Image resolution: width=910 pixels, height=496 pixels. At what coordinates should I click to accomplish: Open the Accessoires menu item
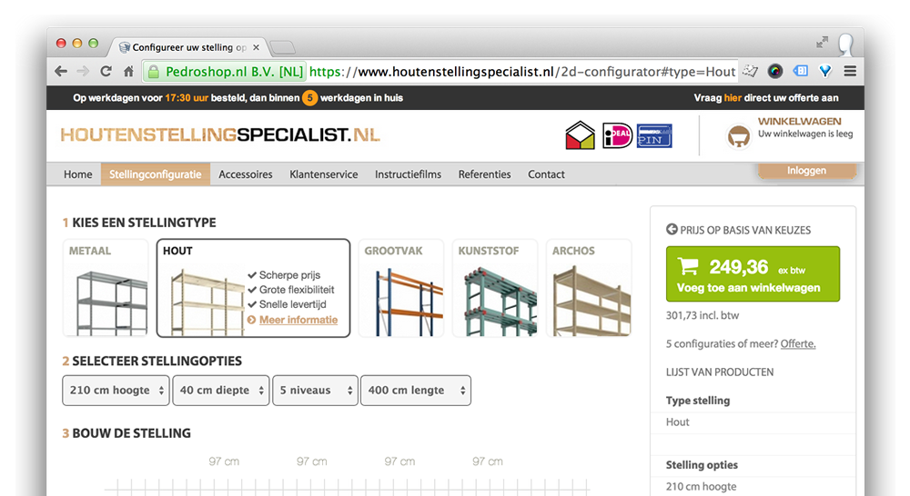(x=246, y=174)
